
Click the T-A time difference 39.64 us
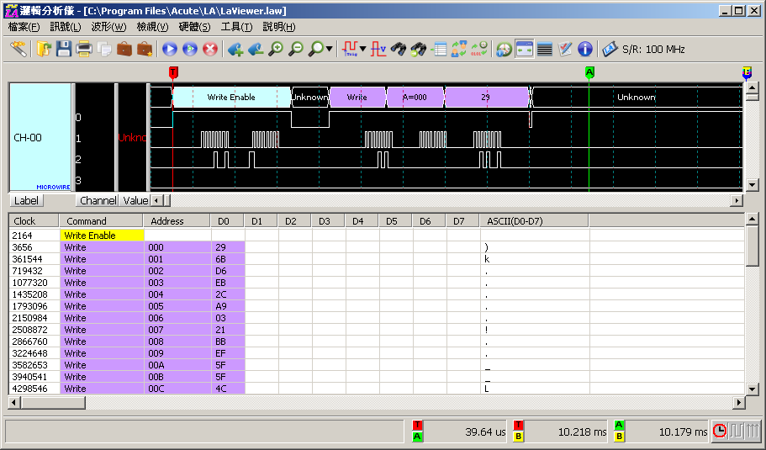pyautogui.click(x=485, y=432)
